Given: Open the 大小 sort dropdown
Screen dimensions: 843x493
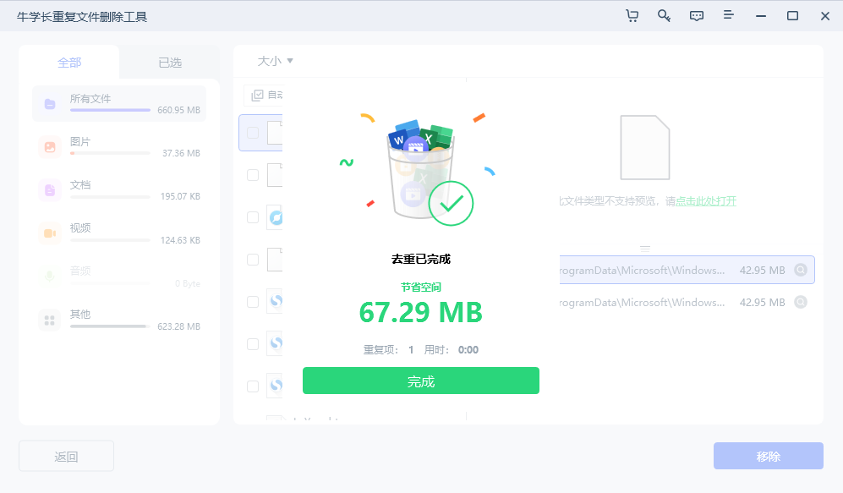Looking at the screenshot, I should click(x=276, y=61).
